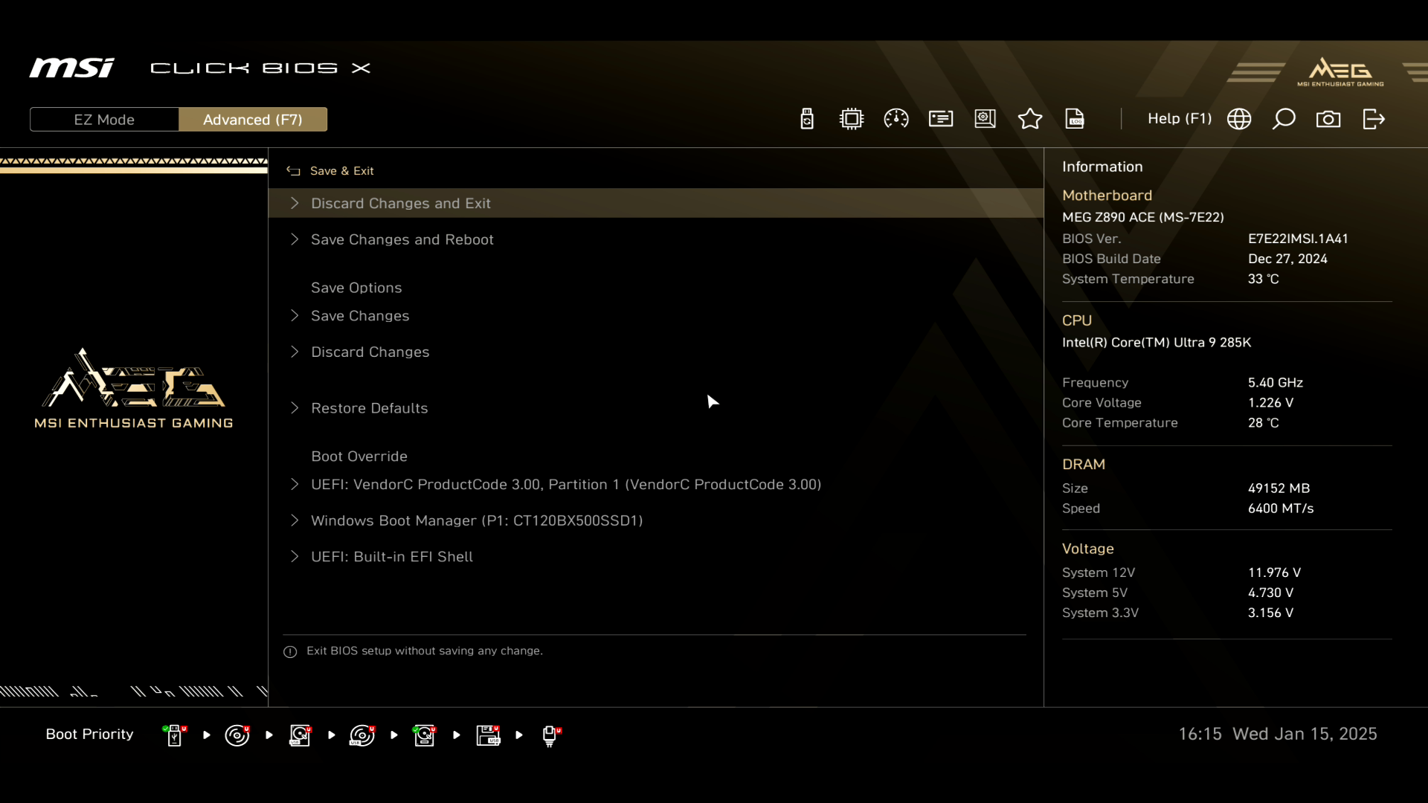Click the CPU chip icon in toolbar
Viewport: 1428px width, 803px height.
tap(852, 119)
